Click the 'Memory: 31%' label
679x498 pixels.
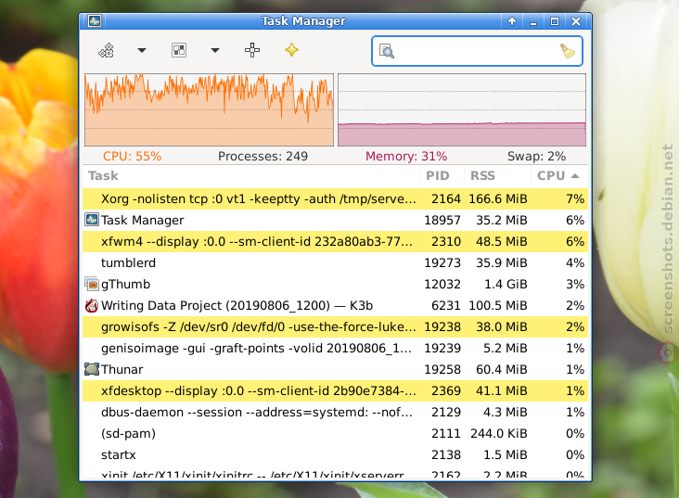click(406, 157)
